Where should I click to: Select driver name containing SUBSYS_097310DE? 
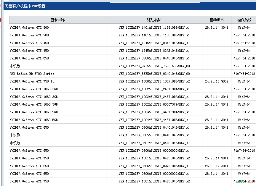click(x=154, y=166)
